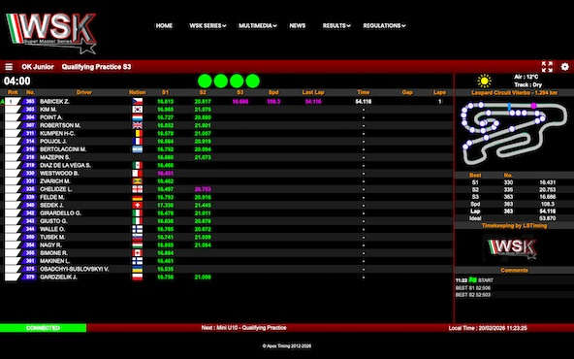The image size is (574, 359).
Task: Click the green CONNECTED status indicator
Action: 44,328
